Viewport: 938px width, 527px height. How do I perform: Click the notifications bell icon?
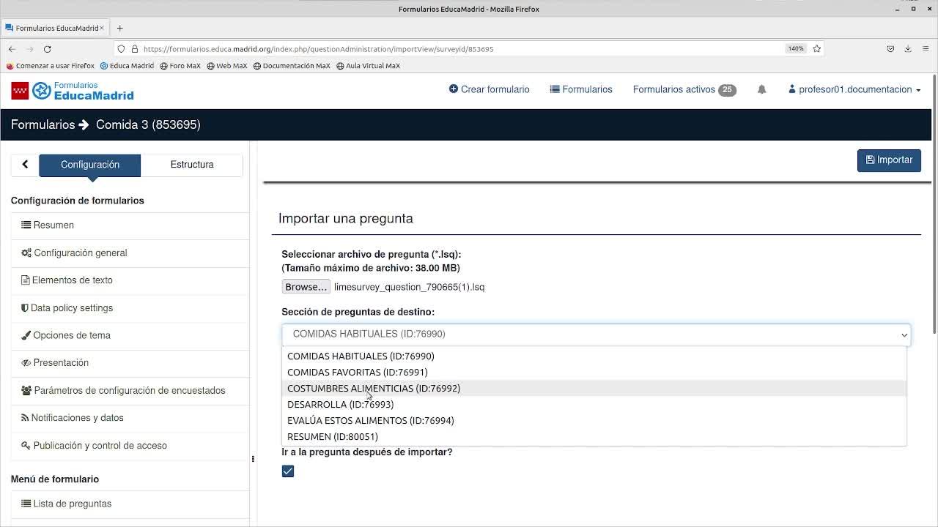(761, 89)
